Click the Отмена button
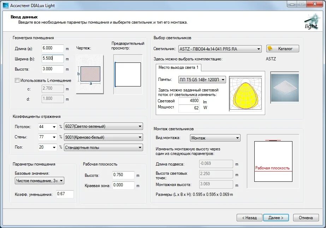326x228 pixels. [306, 218]
